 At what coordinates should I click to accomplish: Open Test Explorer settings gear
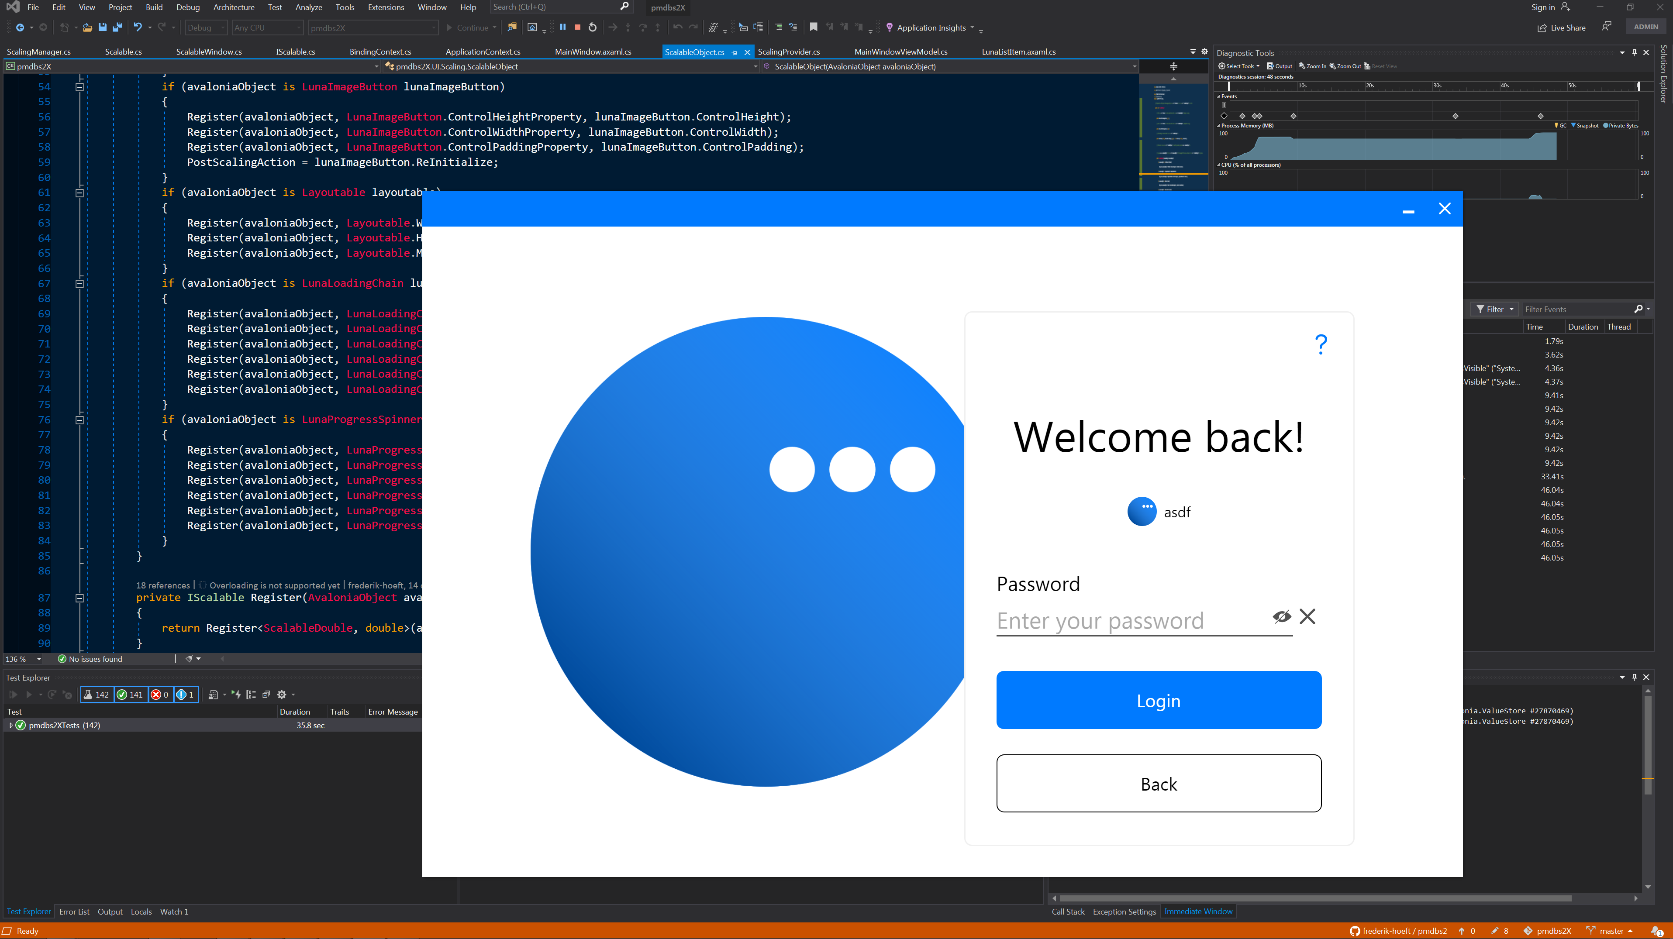pos(282,694)
